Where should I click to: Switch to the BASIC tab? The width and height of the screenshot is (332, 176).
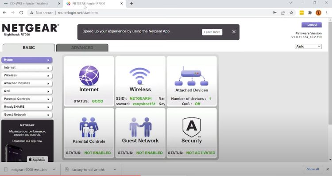coord(29,48)
